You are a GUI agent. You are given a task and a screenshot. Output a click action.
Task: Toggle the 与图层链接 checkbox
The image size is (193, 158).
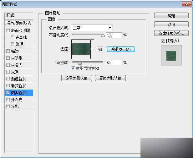[73, 68]
